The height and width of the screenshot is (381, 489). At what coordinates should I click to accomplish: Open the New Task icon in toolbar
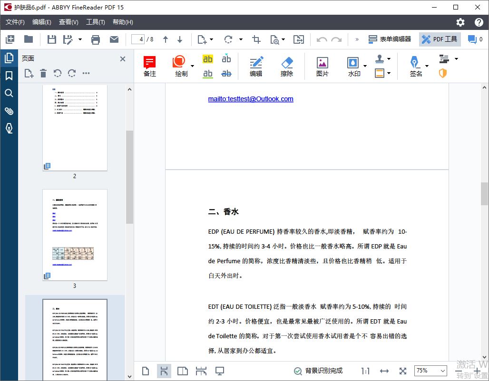(x=10, y=39)
